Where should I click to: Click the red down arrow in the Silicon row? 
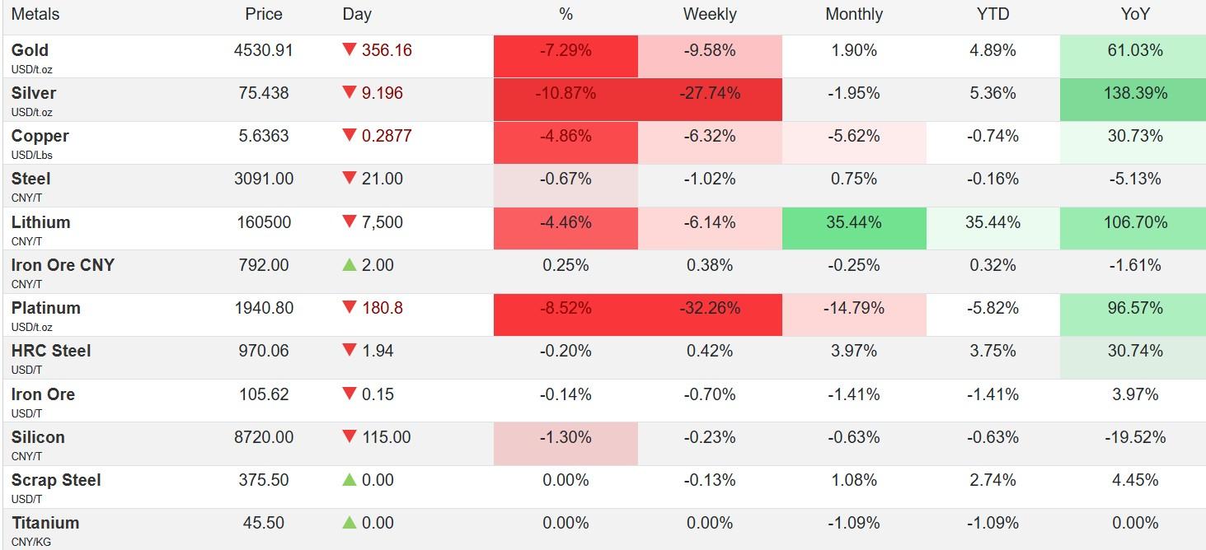349,437
